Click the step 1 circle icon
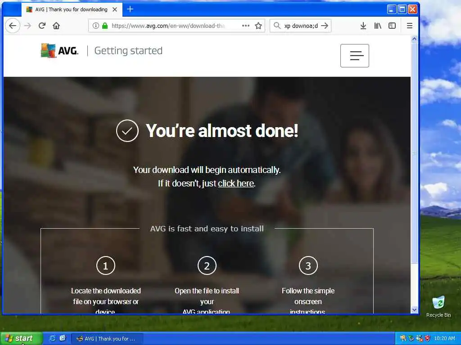Screen dimensions: 461x345 105,266
